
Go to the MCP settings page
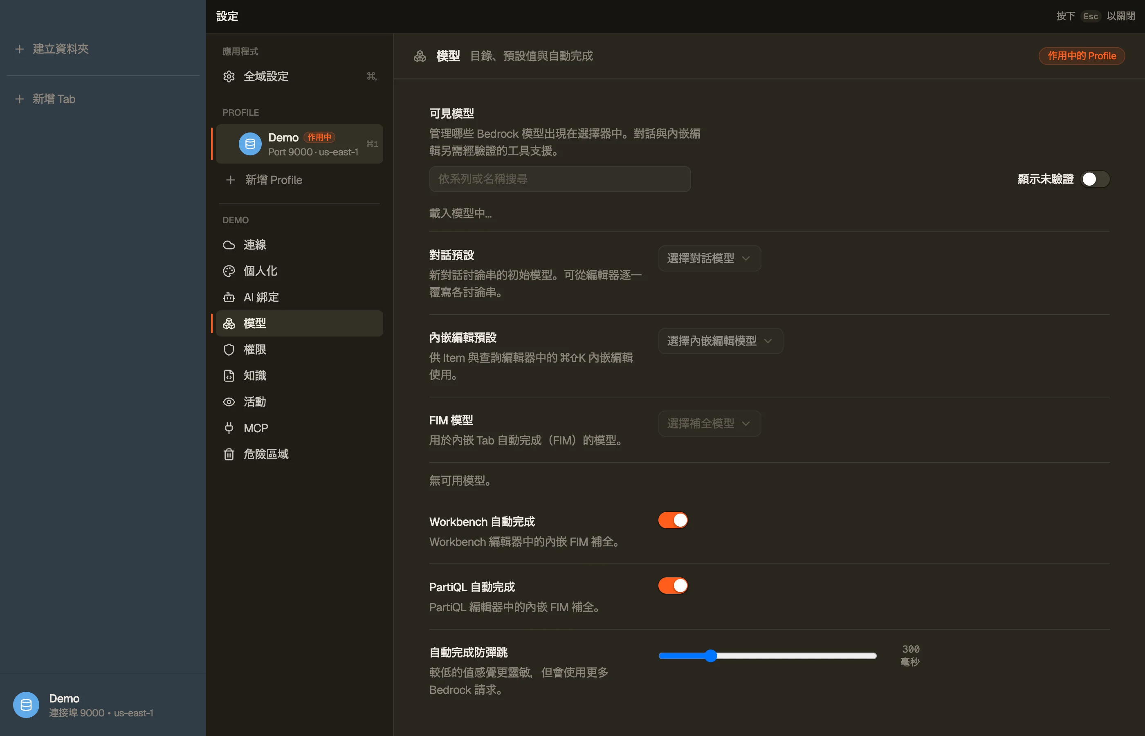299,428
